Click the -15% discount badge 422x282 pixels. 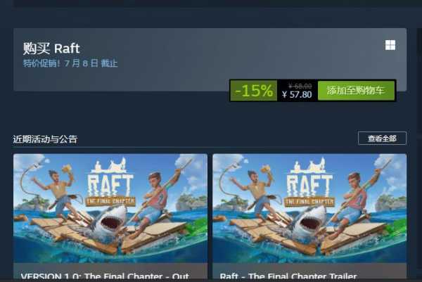(x=253, y=91)
